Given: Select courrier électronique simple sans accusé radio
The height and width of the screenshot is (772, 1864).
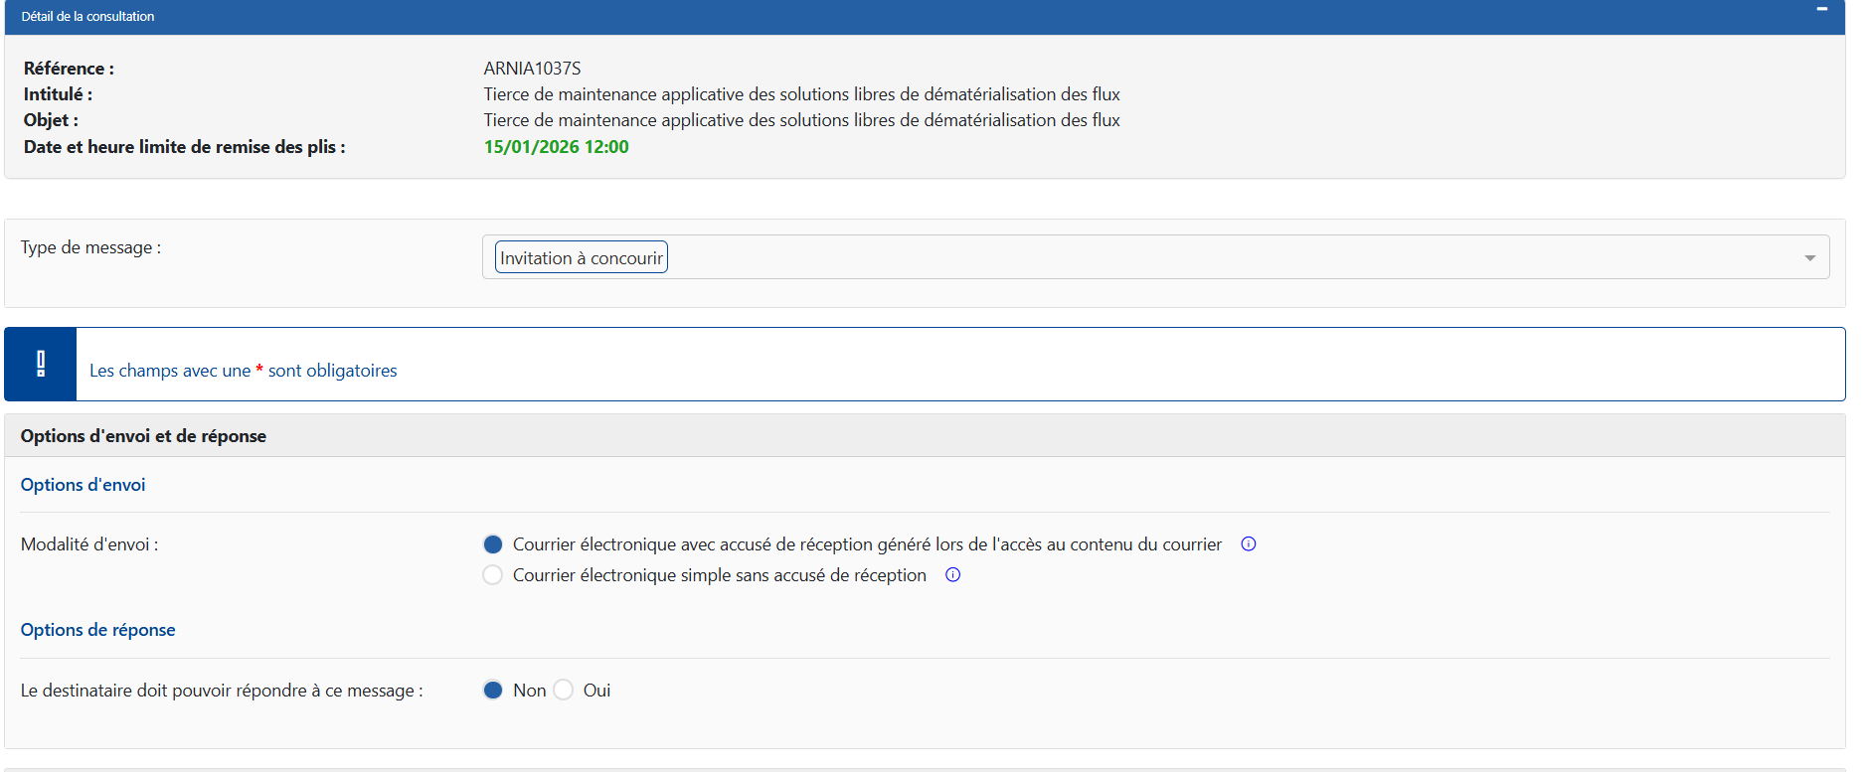Looking at the screenshot, I should pos(493,575).
